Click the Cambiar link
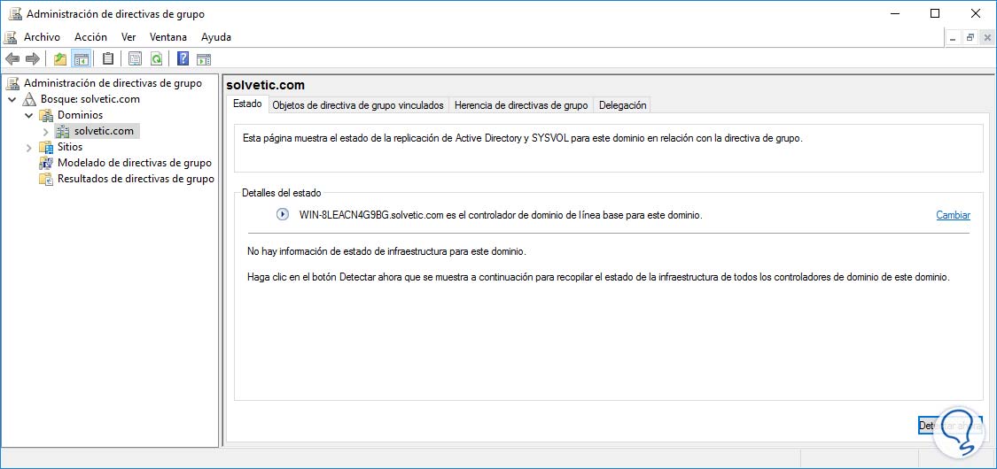The image size is (997, 469). [x=953, y=215]
